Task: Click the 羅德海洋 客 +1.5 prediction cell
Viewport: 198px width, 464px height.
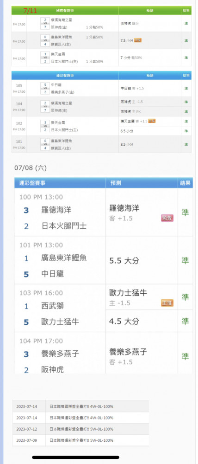Action: [142, 212]
